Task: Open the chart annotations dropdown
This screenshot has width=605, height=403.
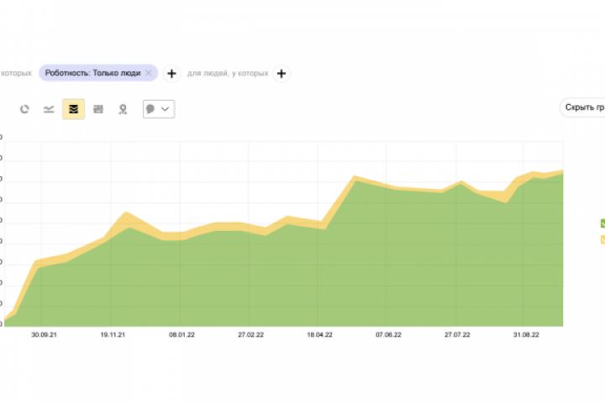Action: point(158,109)
